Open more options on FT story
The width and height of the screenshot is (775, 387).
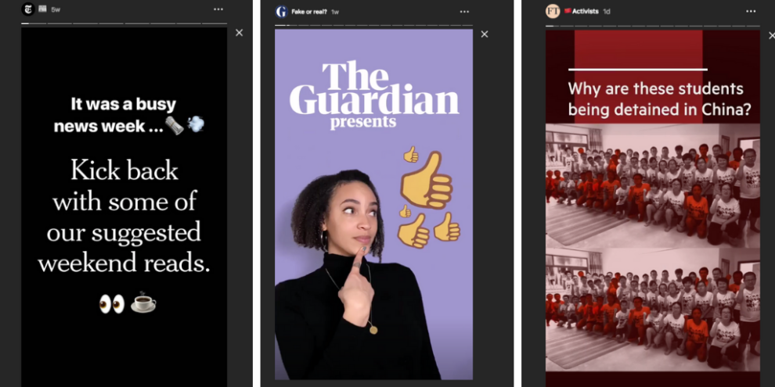click(x=751, y=11)
